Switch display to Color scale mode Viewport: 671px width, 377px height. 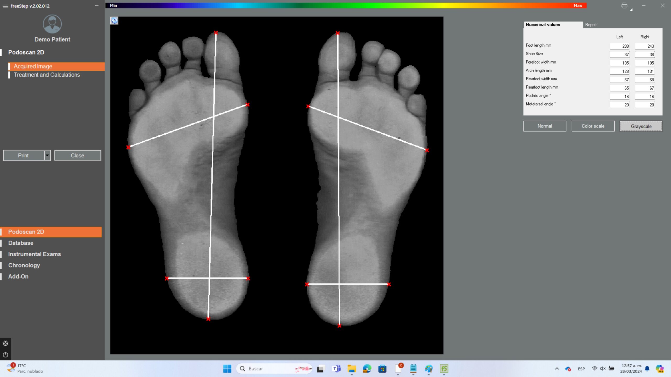click(x=593, y=126)
